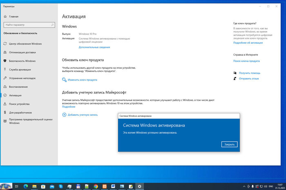Go to Служба архивации page
The width and height of the screenshot is (286, 190).
pos(20,70)
